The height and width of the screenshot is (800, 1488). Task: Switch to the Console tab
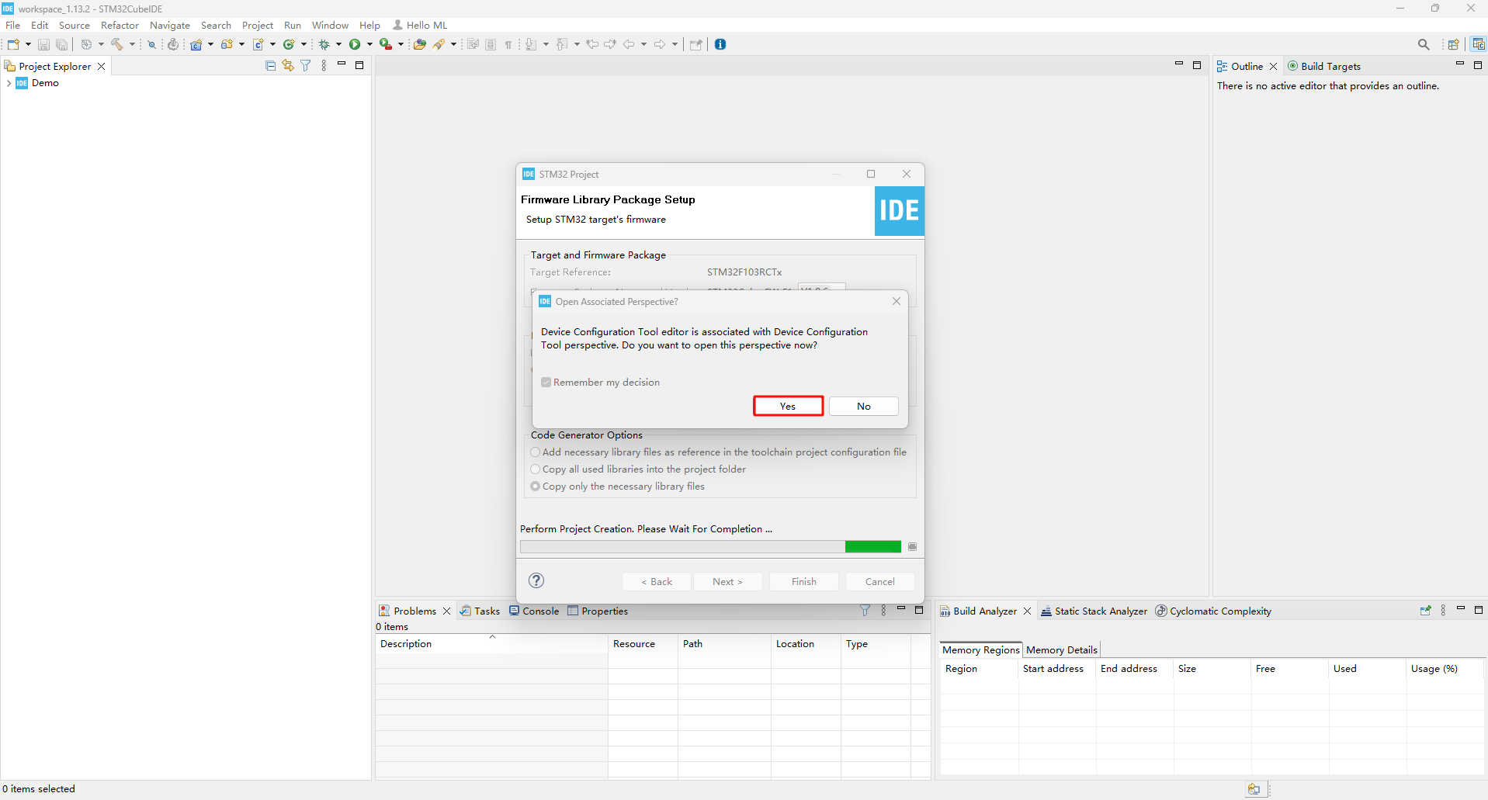(x=534, y=611)
